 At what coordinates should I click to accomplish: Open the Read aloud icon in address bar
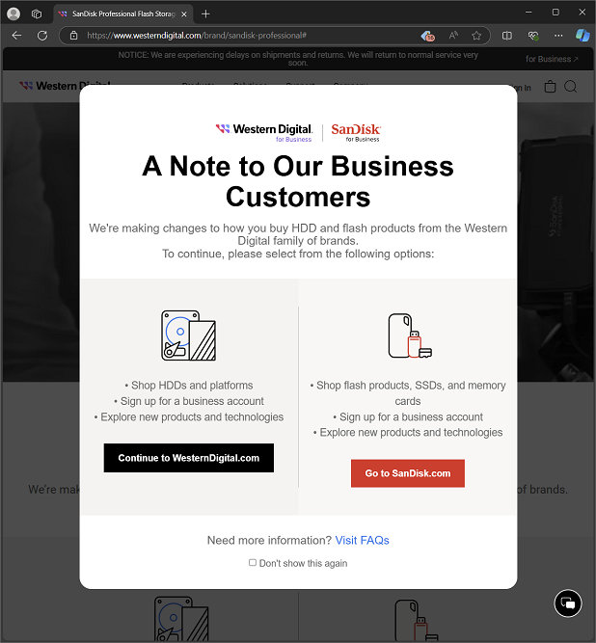453,36
